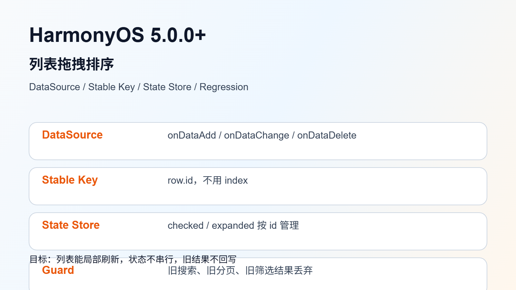The image size is (516, 290).
Task: Open the State Store card
Action: point(258,231)
